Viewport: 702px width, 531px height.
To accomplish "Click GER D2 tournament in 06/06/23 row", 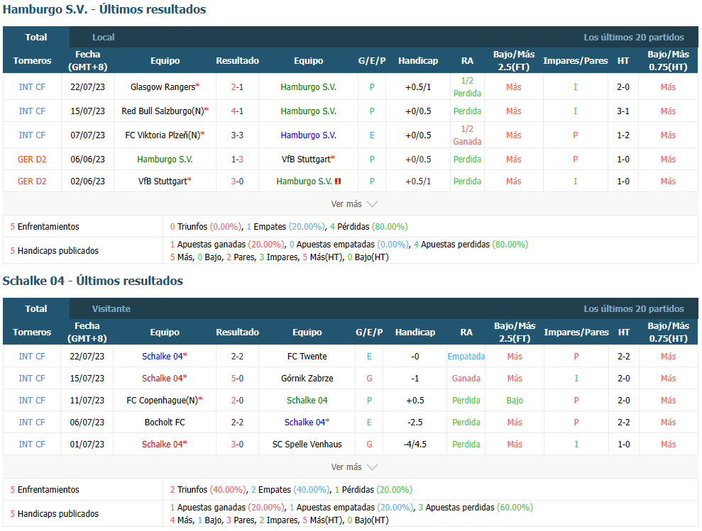I will point(32,160).
